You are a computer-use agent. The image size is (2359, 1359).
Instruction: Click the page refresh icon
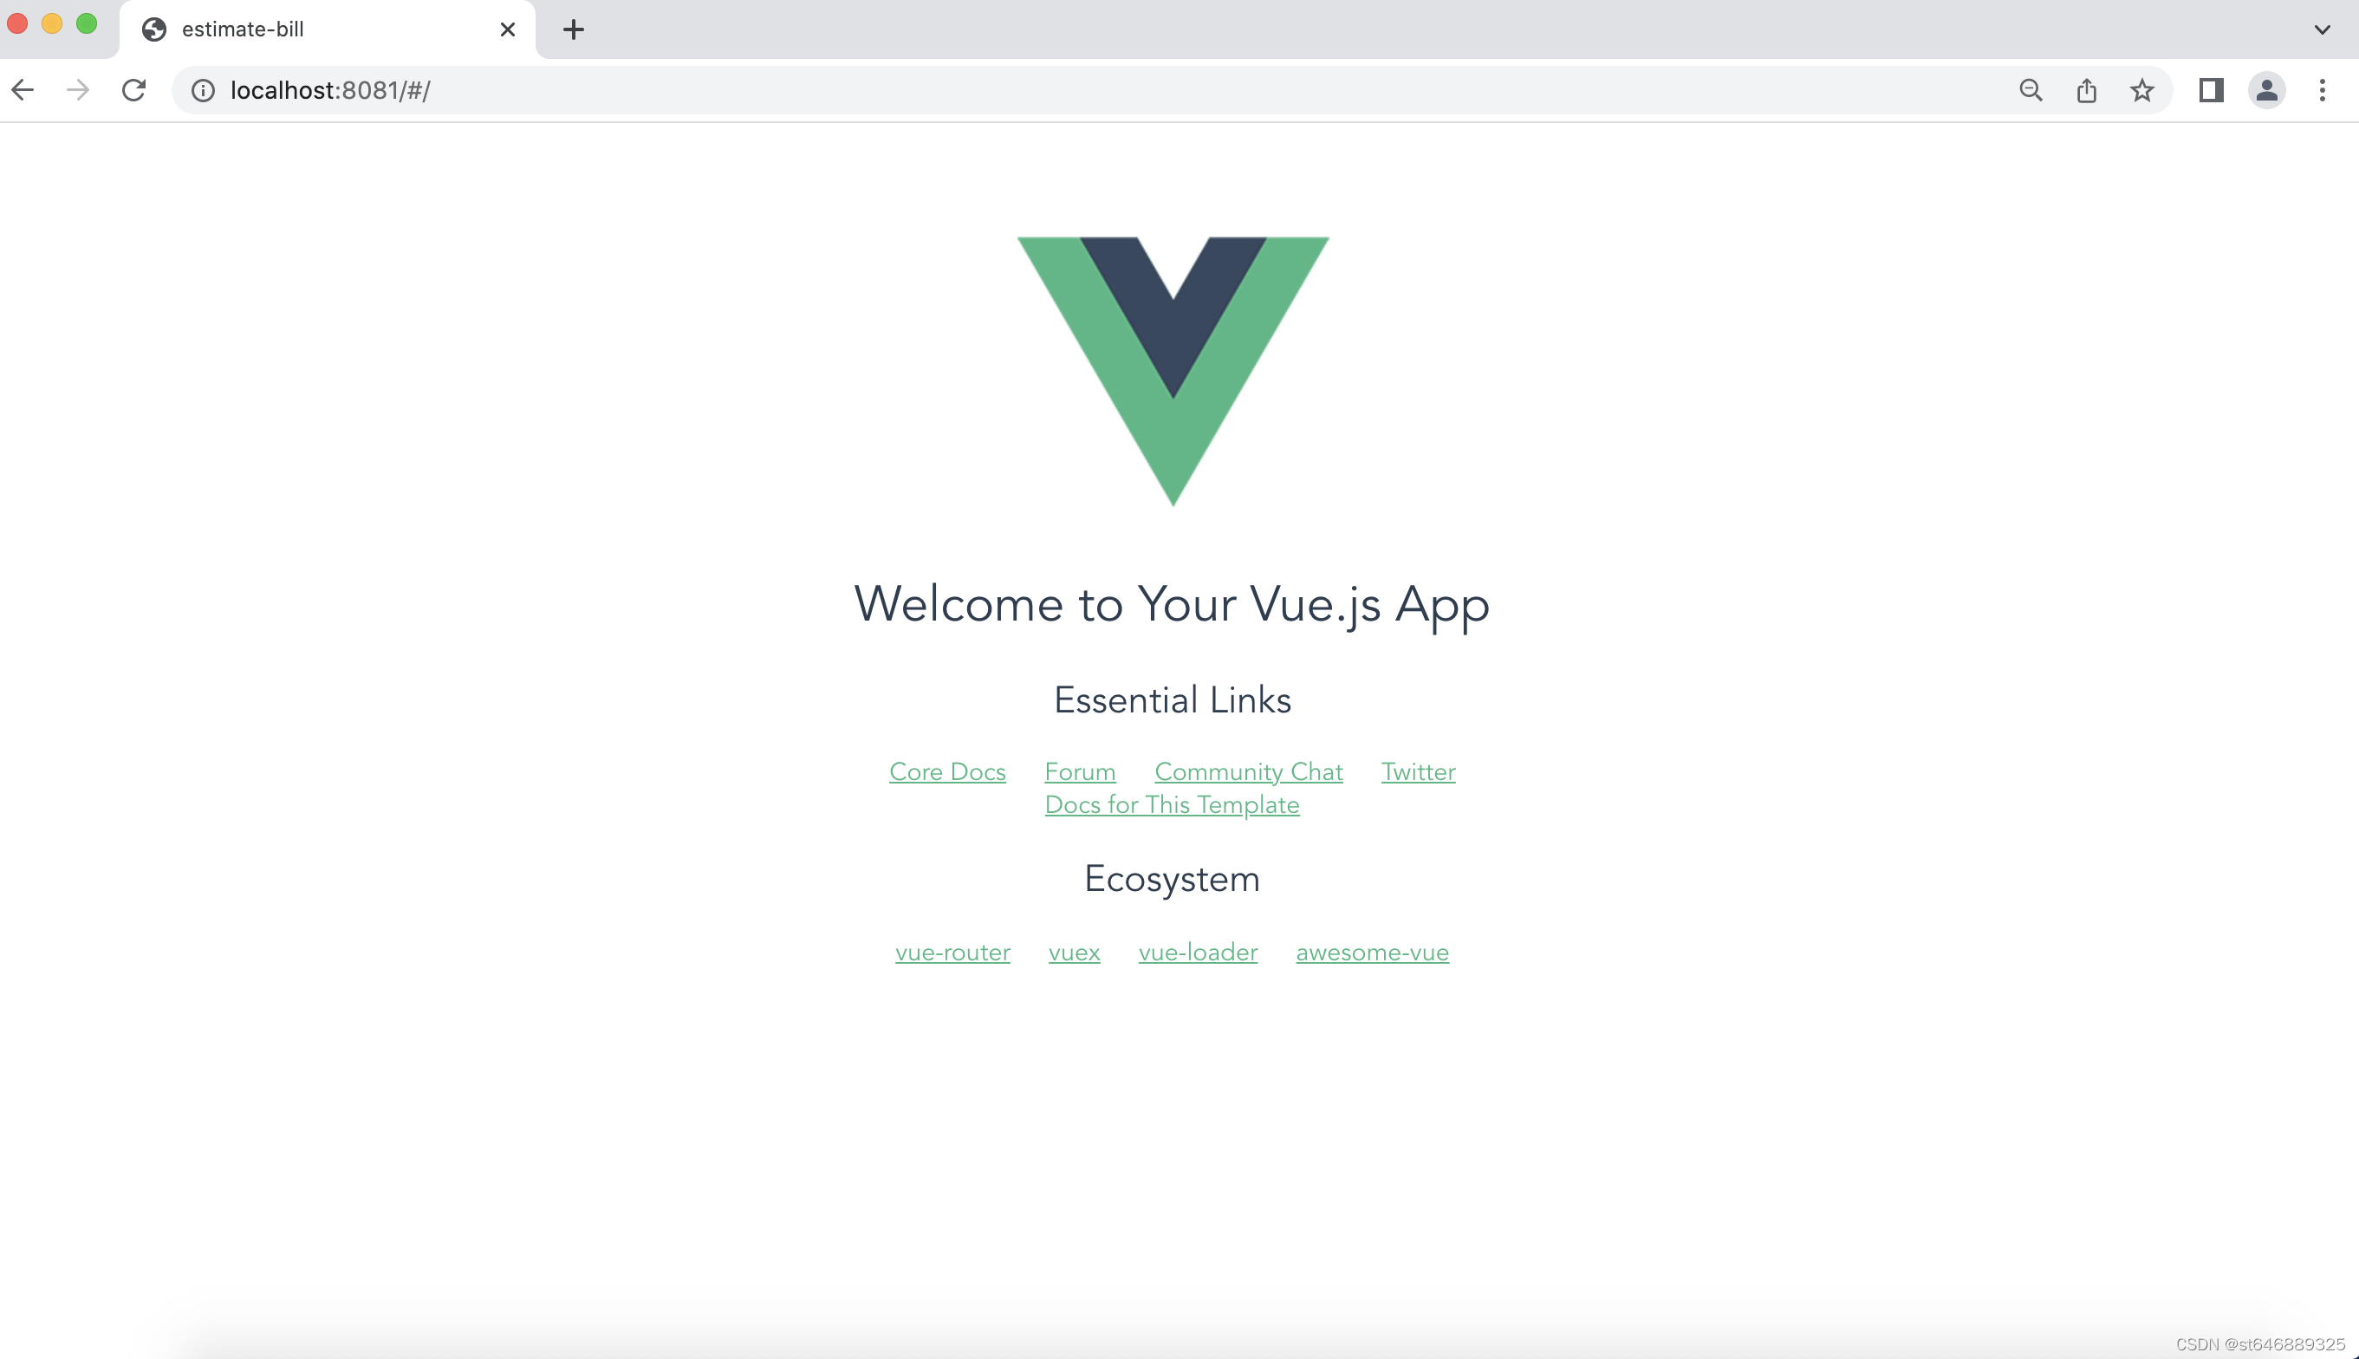134,89
